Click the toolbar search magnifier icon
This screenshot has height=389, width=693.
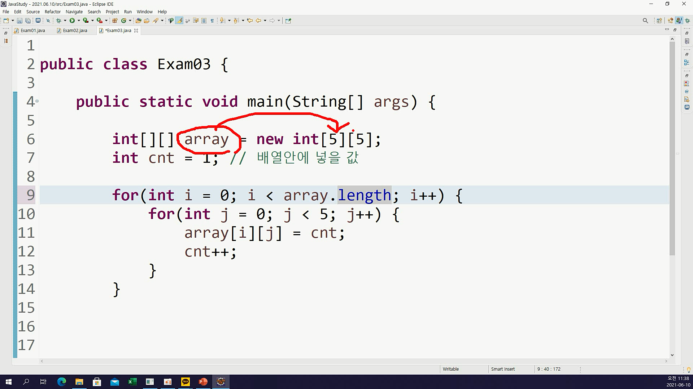[x=645, y=21]
